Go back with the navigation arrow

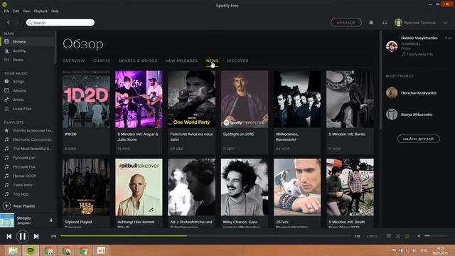(x=8, y=22)
